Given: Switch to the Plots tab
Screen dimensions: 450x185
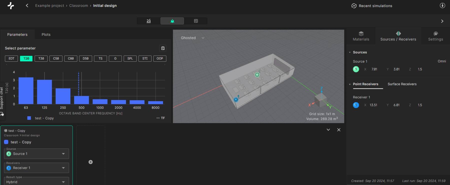Looking at the screenshot, I should pyautogui.click(x=46, y=34).
